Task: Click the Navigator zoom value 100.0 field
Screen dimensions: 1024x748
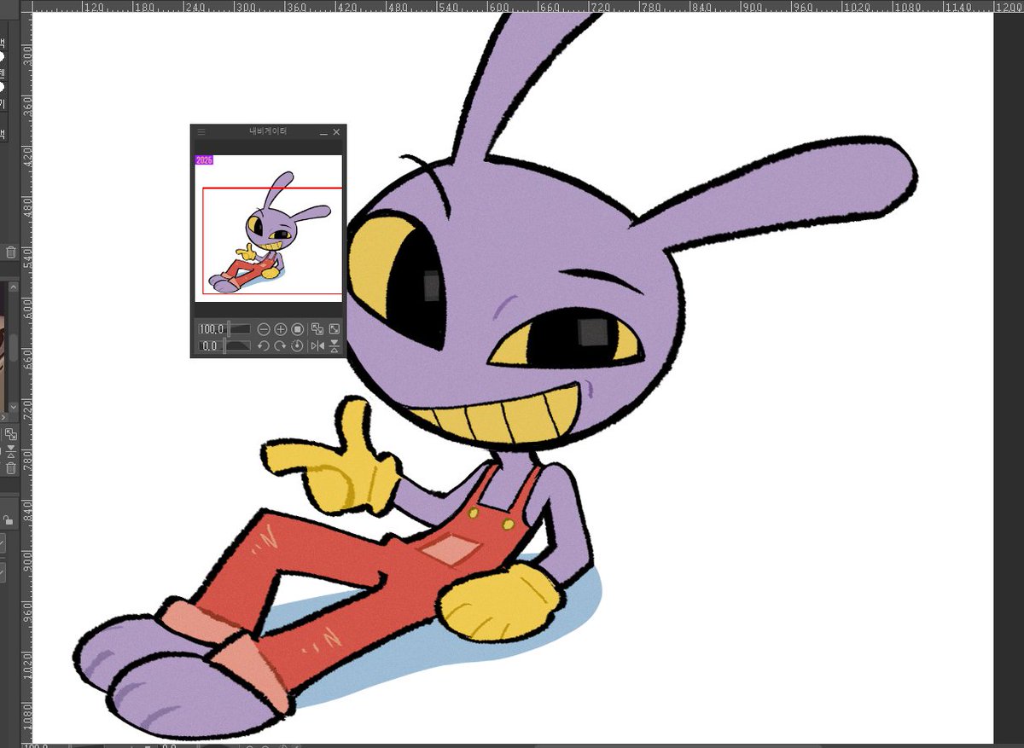Action: [211, 329]
